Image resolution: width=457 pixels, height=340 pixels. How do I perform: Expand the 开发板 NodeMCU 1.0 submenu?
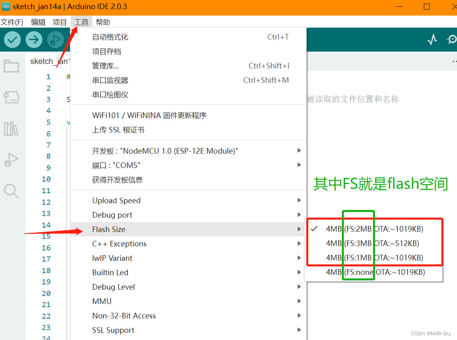[x=189, y=151]
